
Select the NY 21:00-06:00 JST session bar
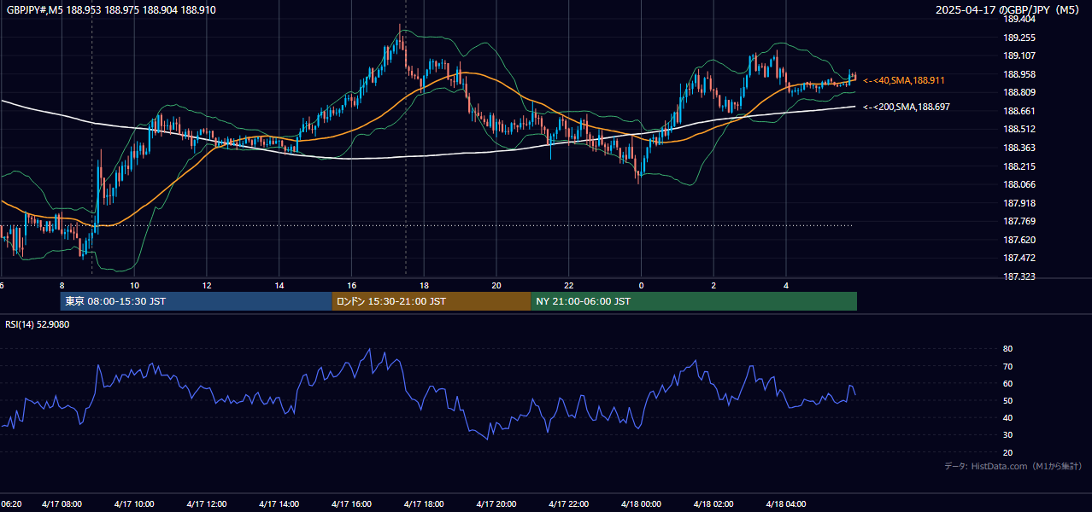pyautogui.click(x=694, y=301)
